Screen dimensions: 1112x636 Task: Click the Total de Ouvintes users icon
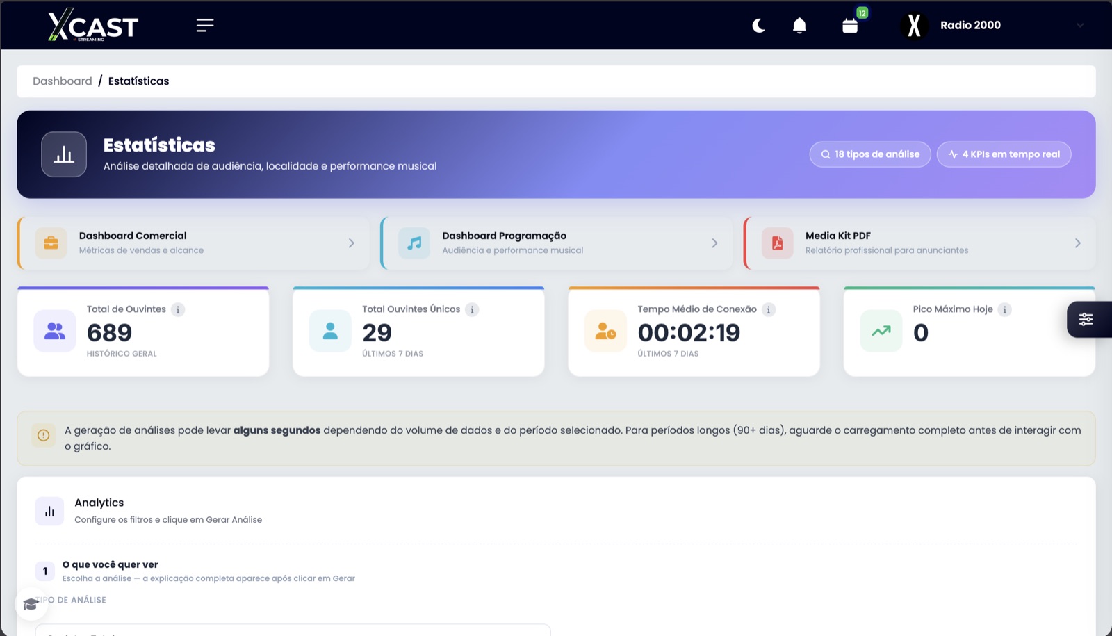click(55, 331)
